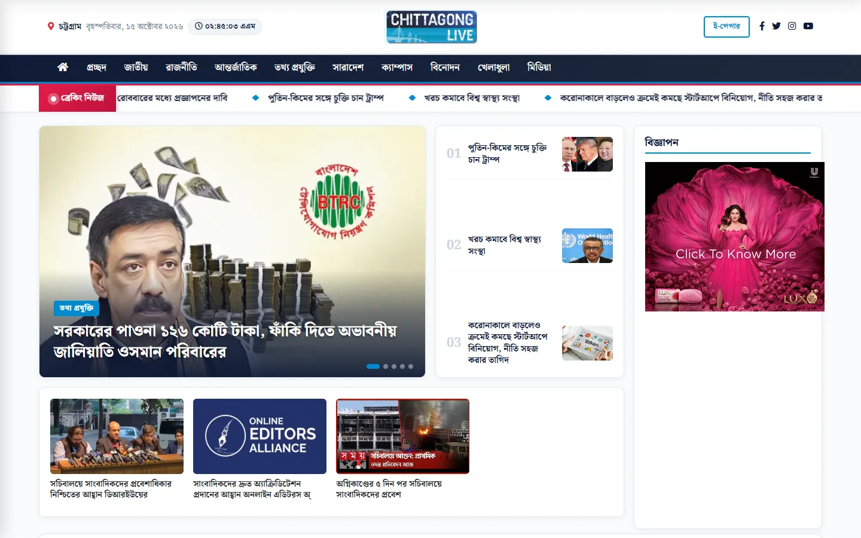Open the YouTube icon in header
The image size is (861, 538).
808,26
